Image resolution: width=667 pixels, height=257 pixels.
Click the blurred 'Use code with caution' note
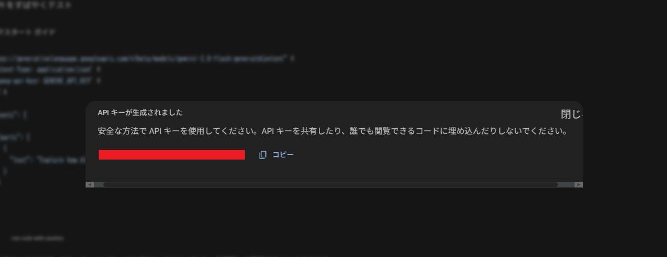[x=38, y=239]
